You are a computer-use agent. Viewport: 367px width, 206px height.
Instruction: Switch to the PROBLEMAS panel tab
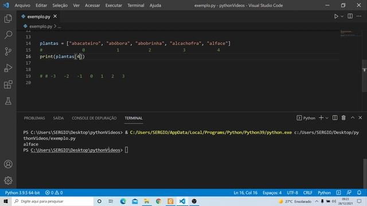pyautogui.click(x=34, y=118)
